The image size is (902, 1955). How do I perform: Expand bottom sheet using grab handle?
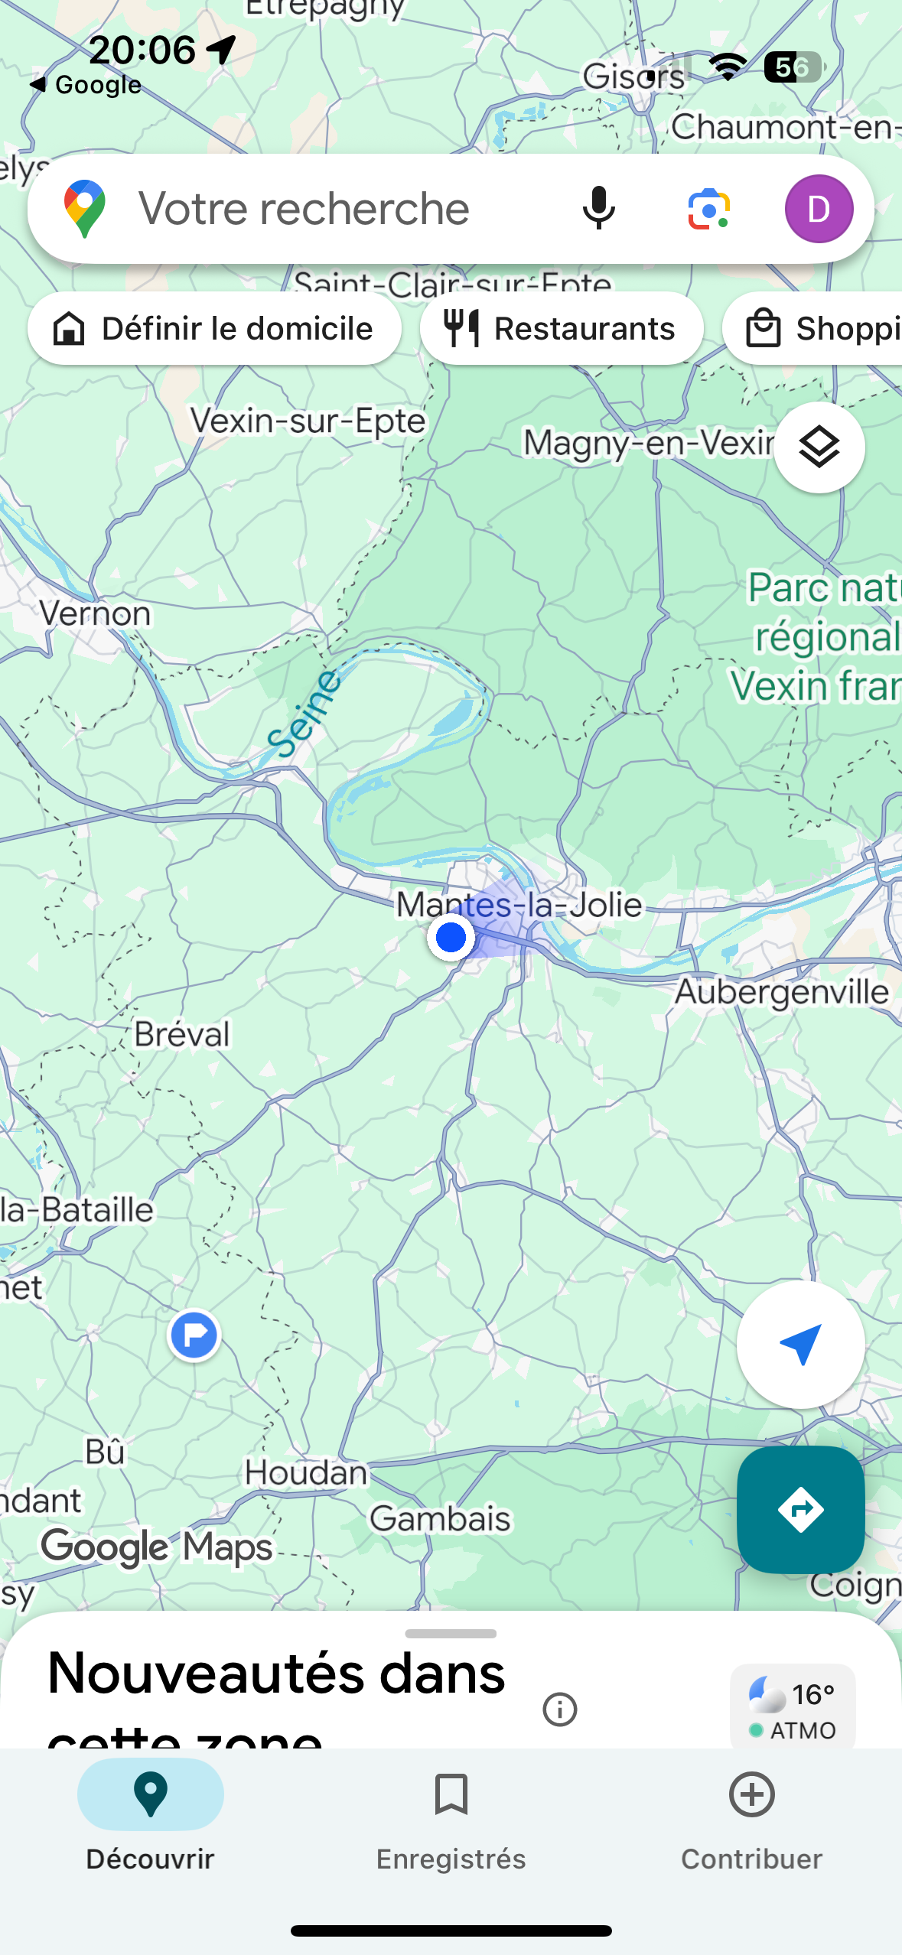[x=451, y=1633]
